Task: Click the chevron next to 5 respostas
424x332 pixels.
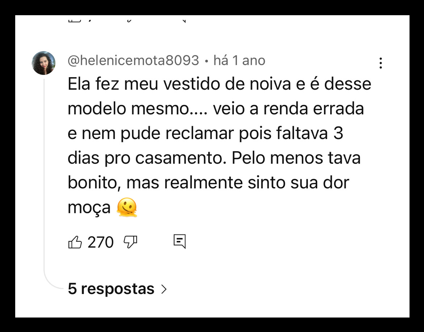Action: (x=164, y=289)
